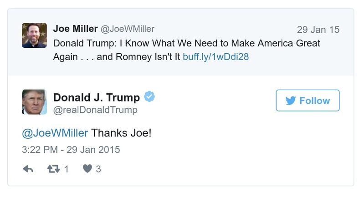The image size is (364, 197).
Task: Open Donald J. Trump's avatar image
Action: (x=34, y=102)
